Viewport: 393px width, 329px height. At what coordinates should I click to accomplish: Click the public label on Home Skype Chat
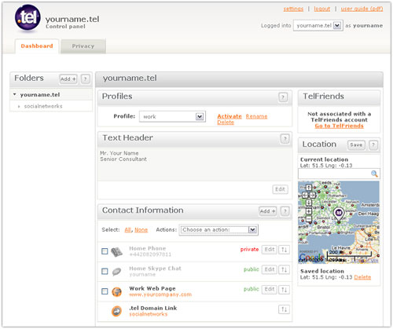coord(252,269)
